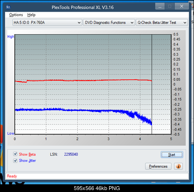Image resolution: width=194 pixels, height=192 pixels.
Task: Click the red Beta curve on graph
Action: tap(83, 80)
